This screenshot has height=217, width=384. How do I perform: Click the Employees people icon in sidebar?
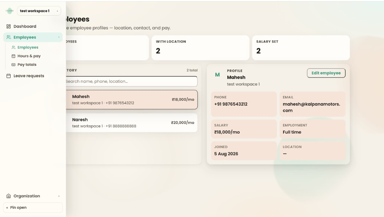pyautogui.click(x=9, y=37)
